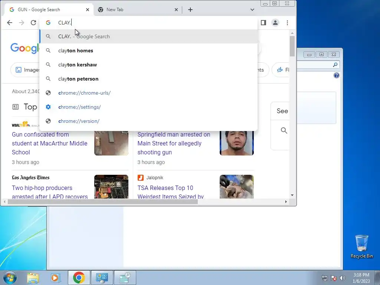The height and width of the screenshot is (285, 380).
Task: Open Two hip-hop producers arrested article
Action: tap(50, 192)
